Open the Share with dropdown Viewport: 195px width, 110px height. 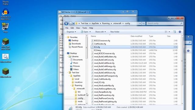101,32
